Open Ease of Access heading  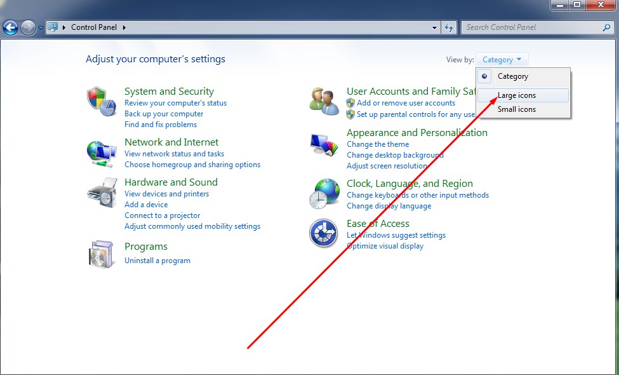click(x=378, y=224)
